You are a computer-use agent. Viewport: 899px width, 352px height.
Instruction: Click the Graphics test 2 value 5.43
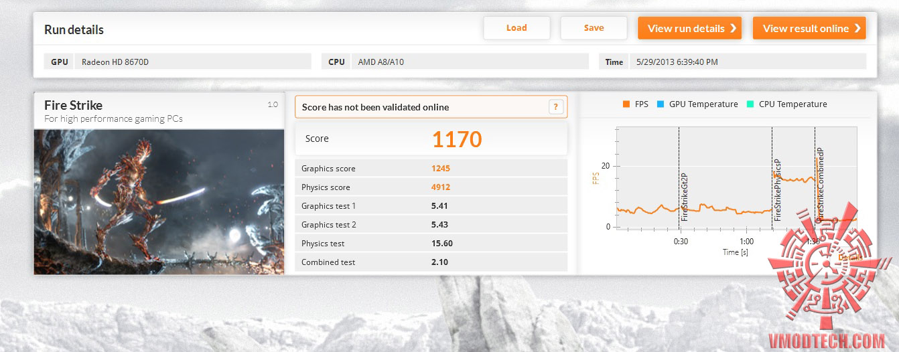[x=439, y=225]
